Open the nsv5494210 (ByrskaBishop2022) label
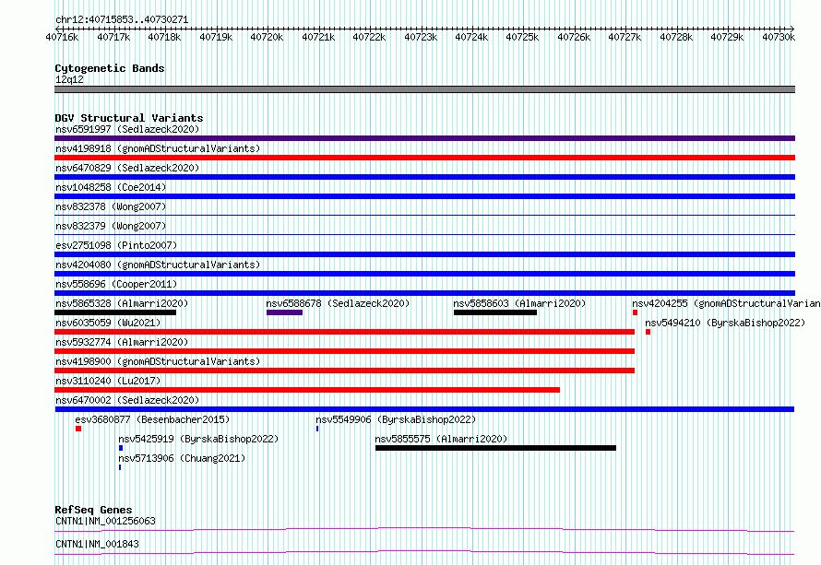The width and height of the screenshot is (821, 565). [725, 323]
